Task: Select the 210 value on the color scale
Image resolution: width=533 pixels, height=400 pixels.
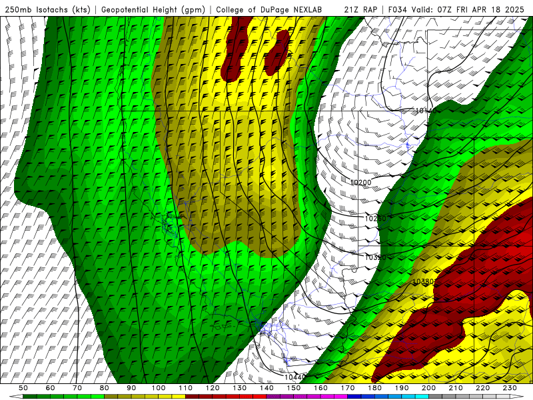Action: pos(456,388)
